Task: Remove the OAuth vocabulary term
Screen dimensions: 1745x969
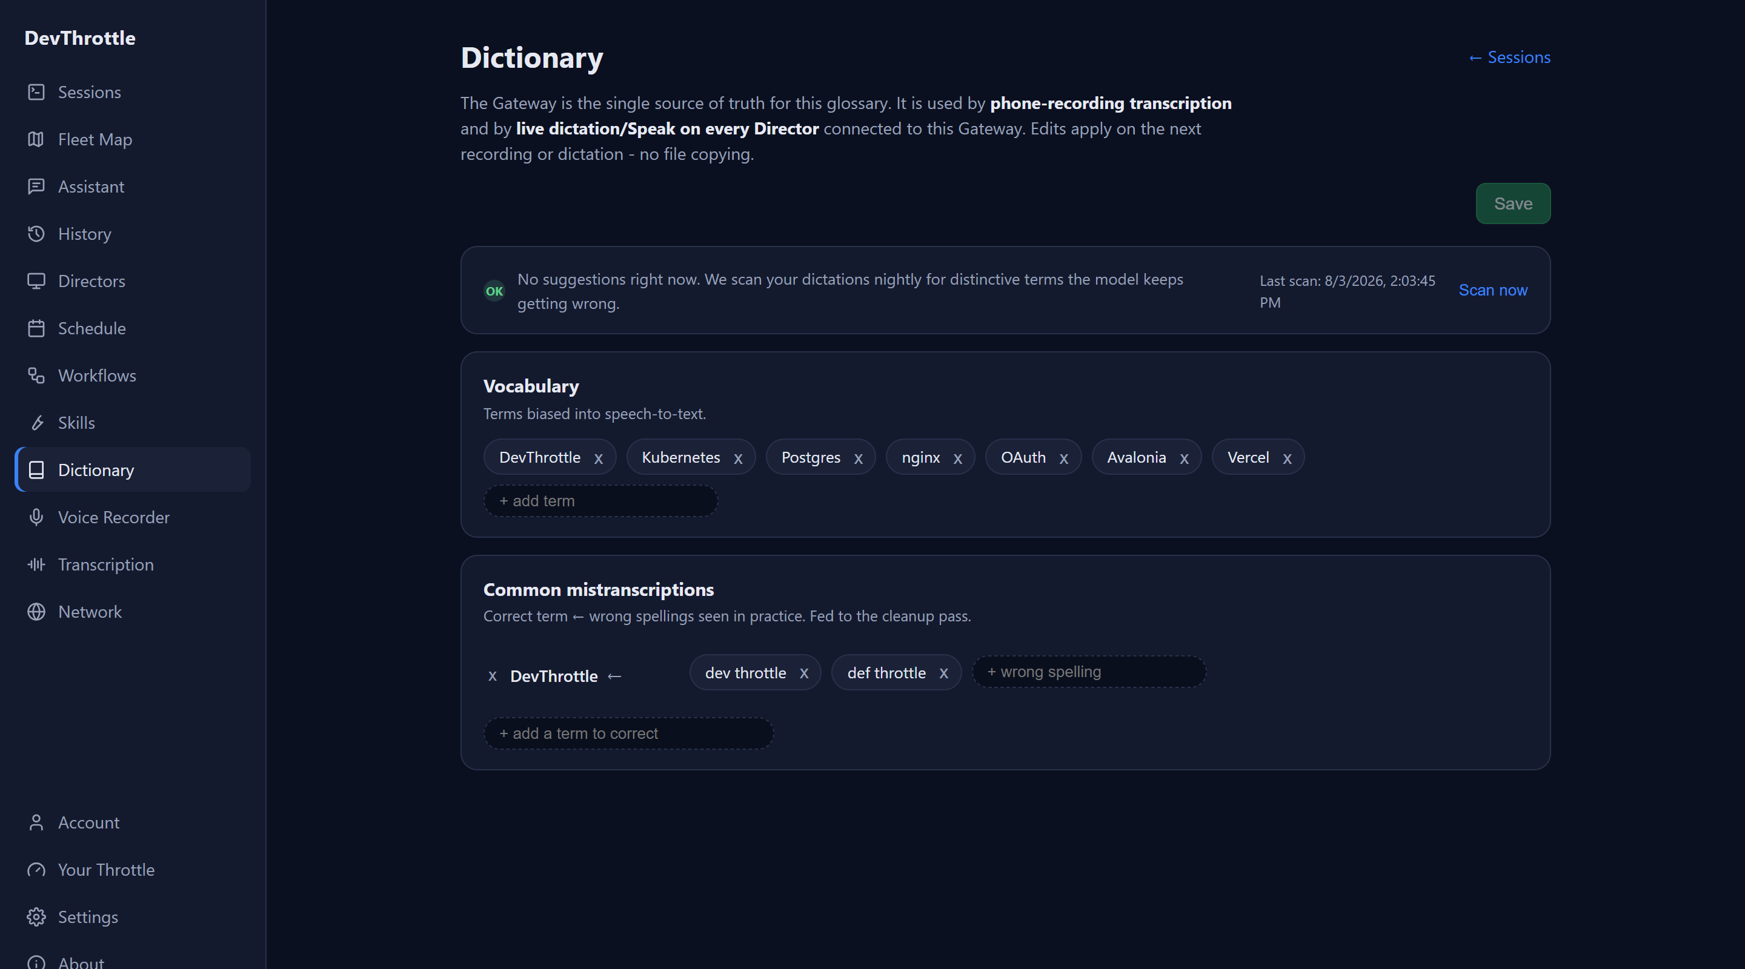Action: (x=1063, y=458)
